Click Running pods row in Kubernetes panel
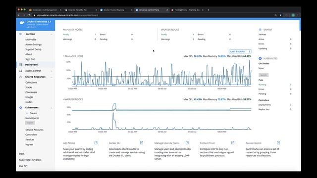The image size is (317, 178). pos(275,85)
